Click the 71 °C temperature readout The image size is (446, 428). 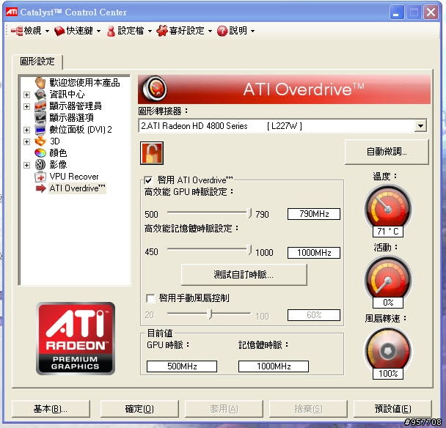(388, 232)
